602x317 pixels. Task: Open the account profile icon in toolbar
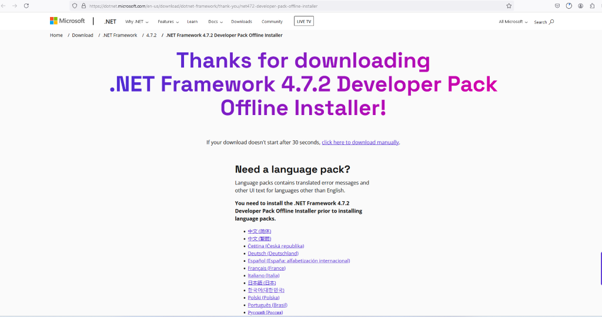click(580, 6)
